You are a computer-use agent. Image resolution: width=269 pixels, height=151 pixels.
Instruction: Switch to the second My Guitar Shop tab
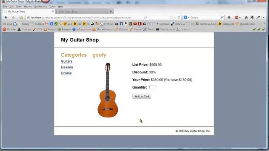(x=82, y=11)
